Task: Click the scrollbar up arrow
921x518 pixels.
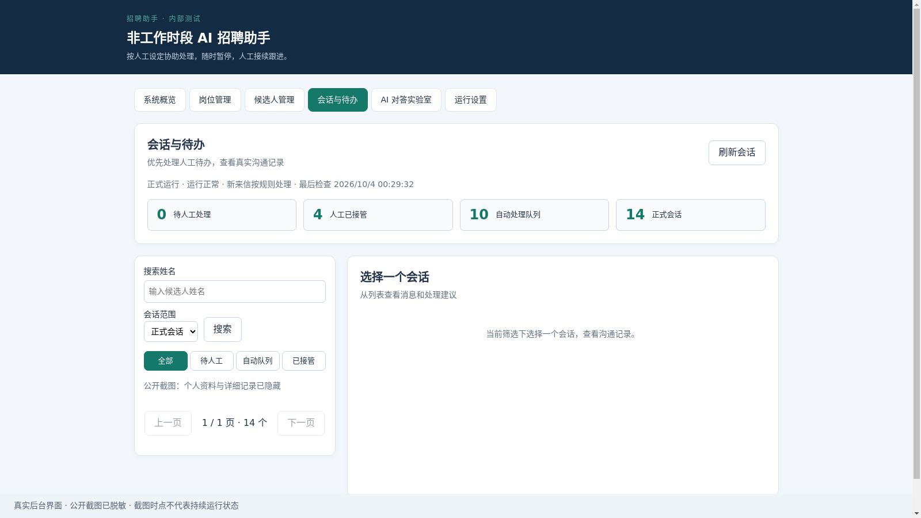Action: point(916,5)
